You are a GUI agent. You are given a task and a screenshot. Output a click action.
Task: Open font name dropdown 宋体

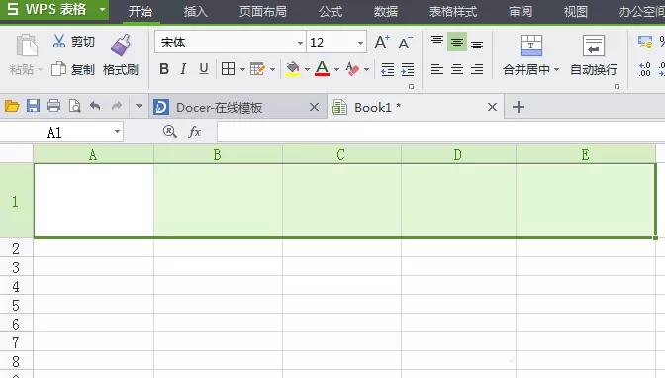click(x=300, y=43)
